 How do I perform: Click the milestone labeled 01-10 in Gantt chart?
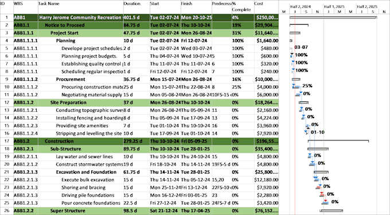click(x=306, y=134)
